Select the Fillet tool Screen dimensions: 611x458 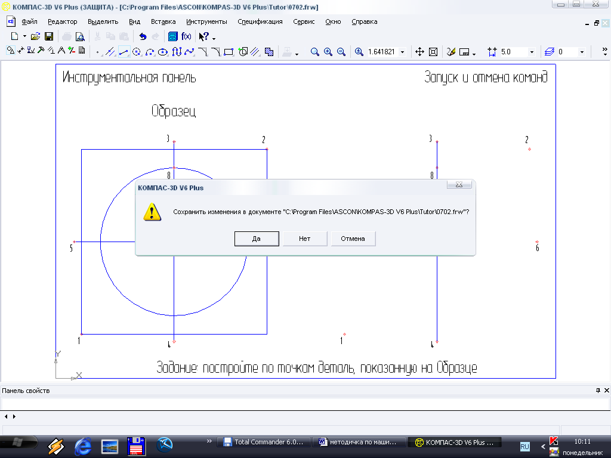click(x=215, y=52)
